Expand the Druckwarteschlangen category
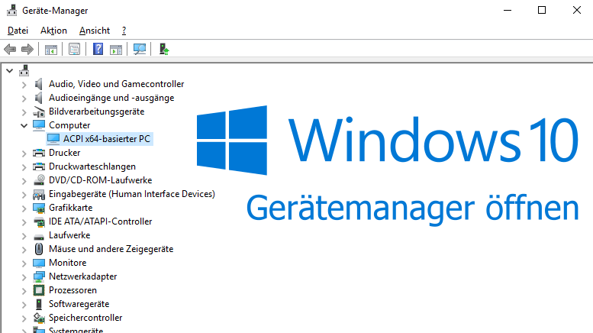Viewport: 593px width, 333px height. (24, 166)
